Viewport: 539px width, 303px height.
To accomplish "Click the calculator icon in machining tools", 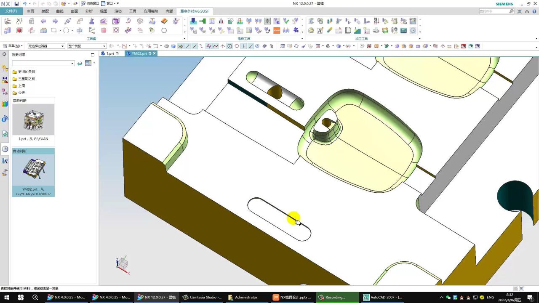I will pyautogui.click(x=403, y=30).
